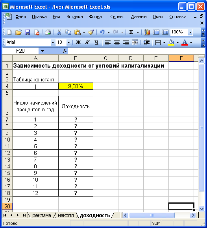Click the fx Insert Function button
207x228 pixels.
coord(65,51)
